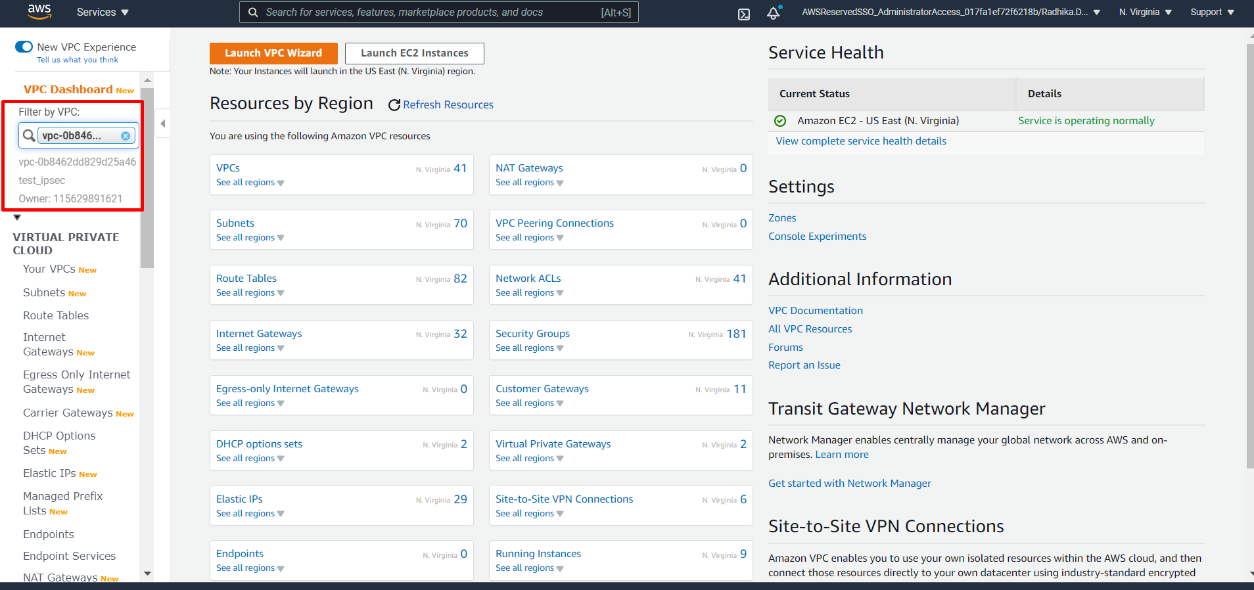Click the Filter by VPC input field
Viewport: 1254px width, 590px height.
(x=79, y=136)
